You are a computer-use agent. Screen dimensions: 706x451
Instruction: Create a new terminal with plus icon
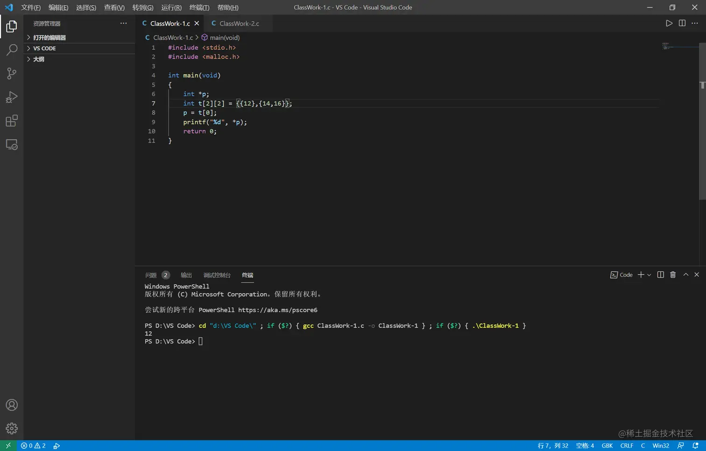click(641, 275)
